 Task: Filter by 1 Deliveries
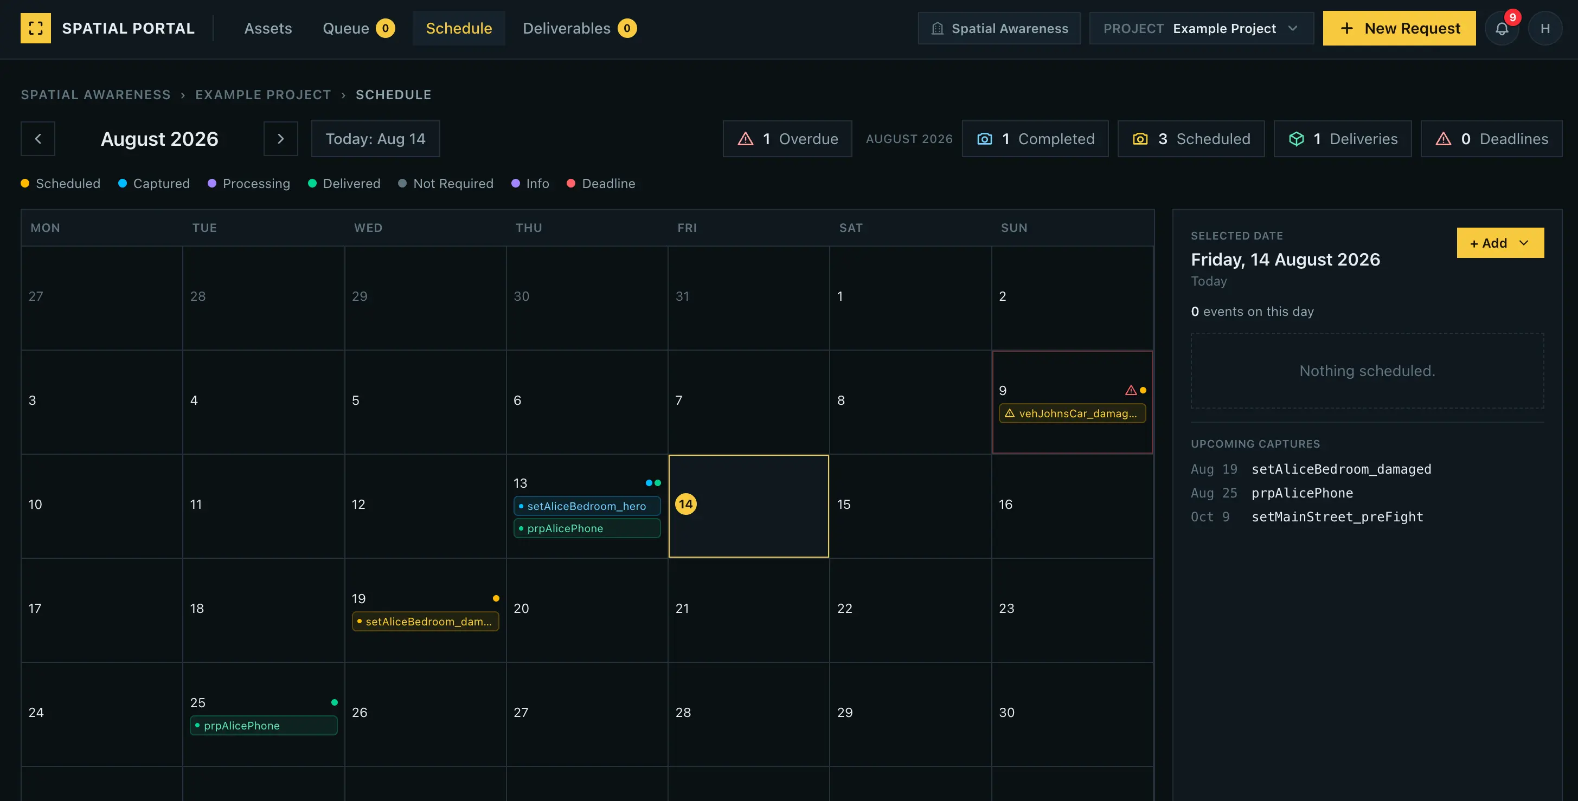pos(1343,139)
